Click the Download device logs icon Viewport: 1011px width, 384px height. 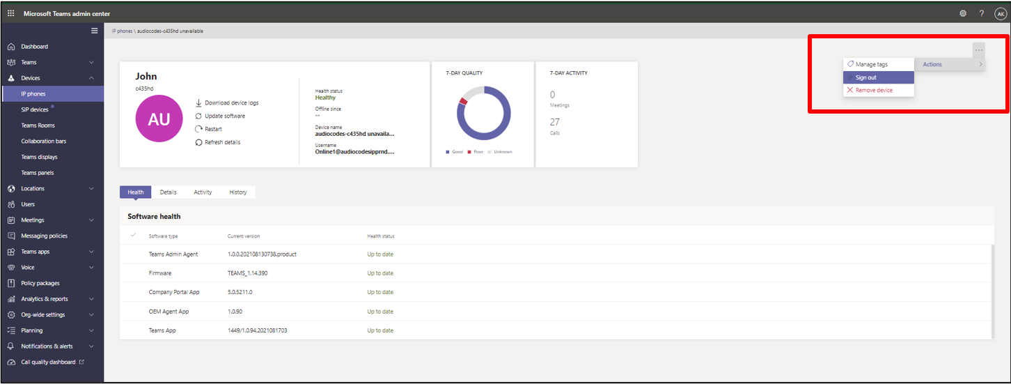click(x=198, y=103)
